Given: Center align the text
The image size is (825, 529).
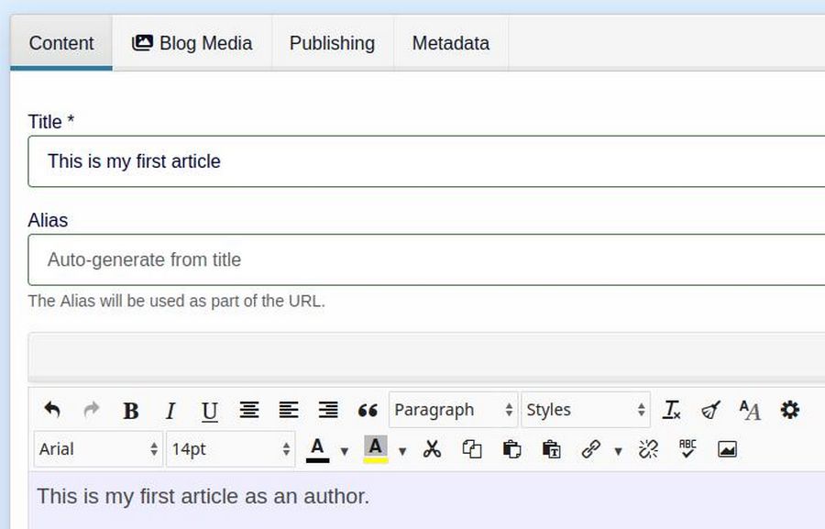Looking at the screenshot, I should pyautogui.click(x=249, y=410).
